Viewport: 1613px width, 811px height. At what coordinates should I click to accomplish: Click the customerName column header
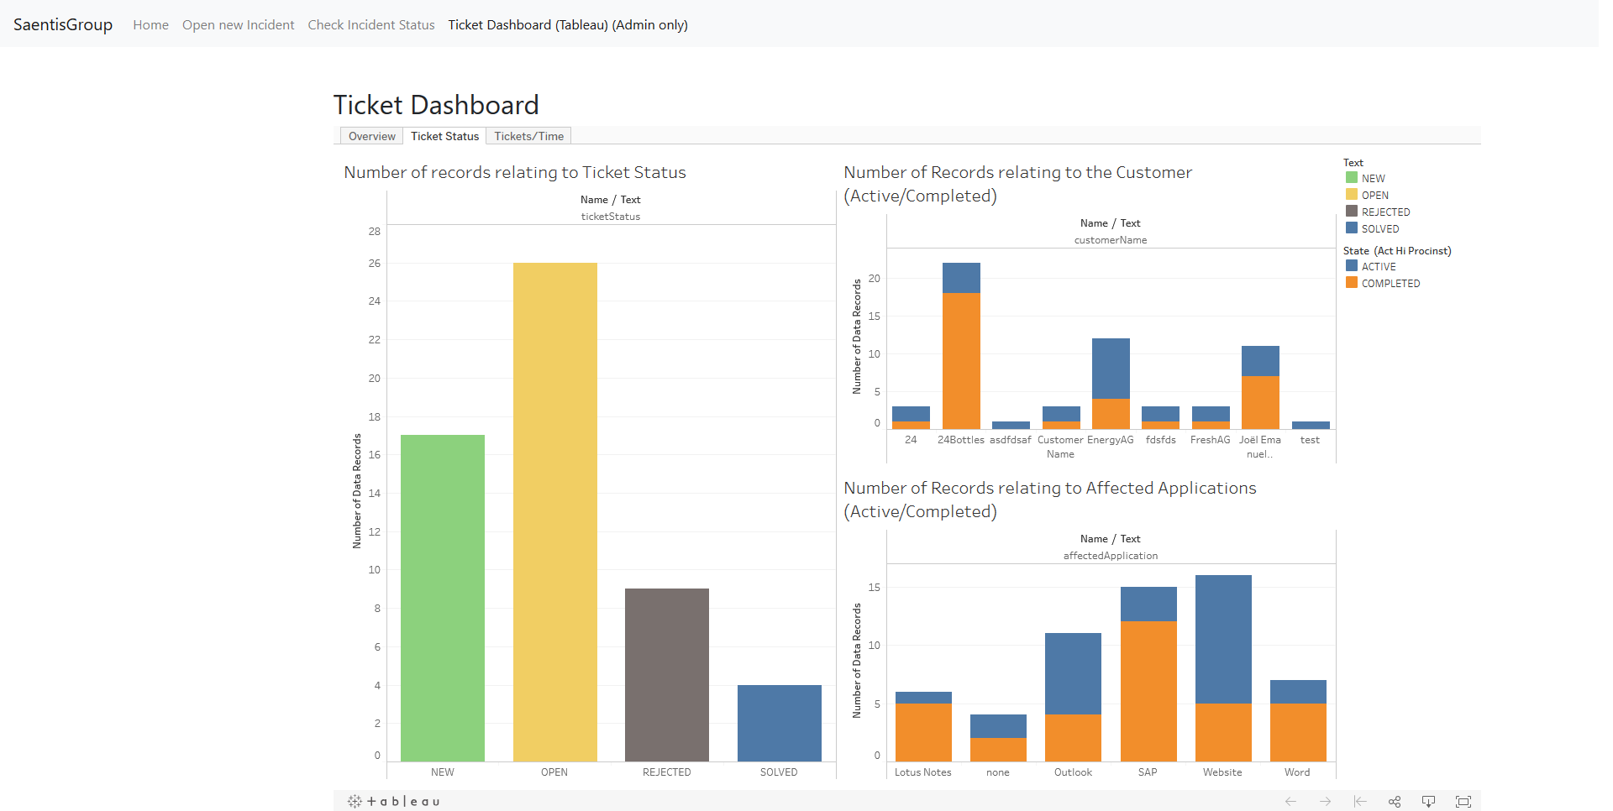point(1111,240)
